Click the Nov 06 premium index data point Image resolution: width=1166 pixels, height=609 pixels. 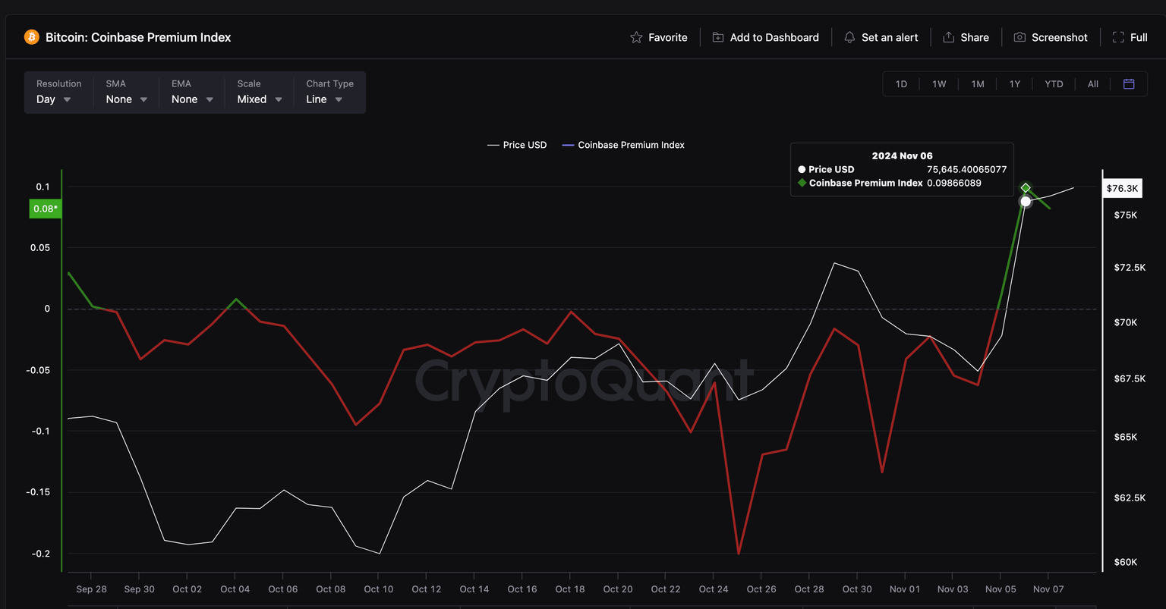pos(1026,188)
